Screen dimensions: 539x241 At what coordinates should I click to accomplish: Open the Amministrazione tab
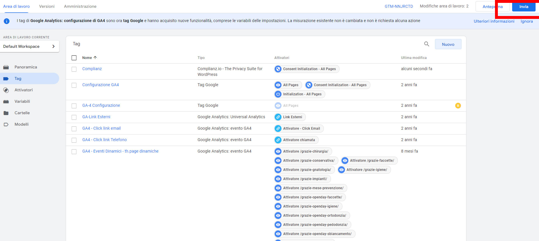click(x=80, y=6)
